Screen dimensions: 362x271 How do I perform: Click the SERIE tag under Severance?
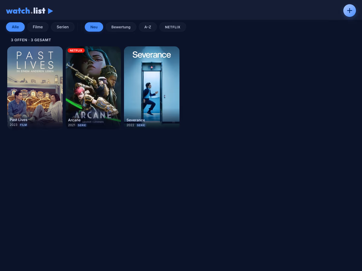141,125
